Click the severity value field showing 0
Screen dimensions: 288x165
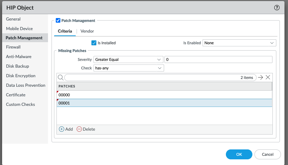(218, 59)
